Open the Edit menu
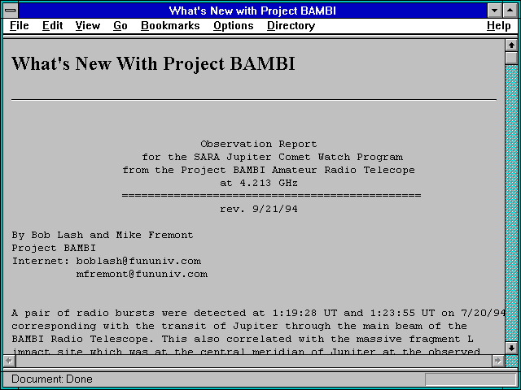This screenshot has width=521, height=390. [x=52, y=26]
